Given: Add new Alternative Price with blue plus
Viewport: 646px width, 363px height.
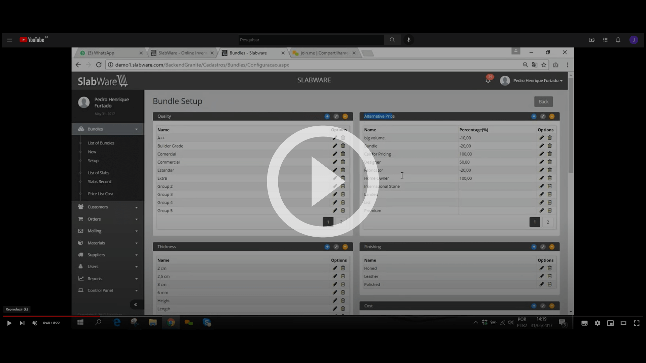Looking at the screenshot, I should [534, 116].
